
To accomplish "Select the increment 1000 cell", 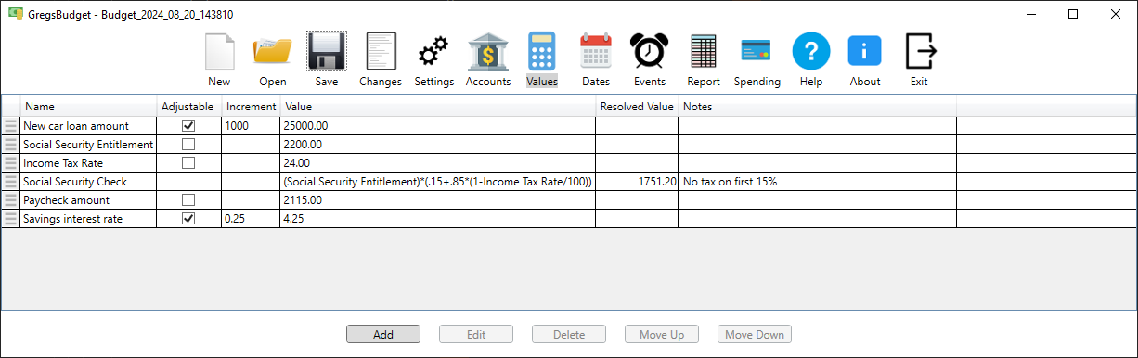I will 251,125.
